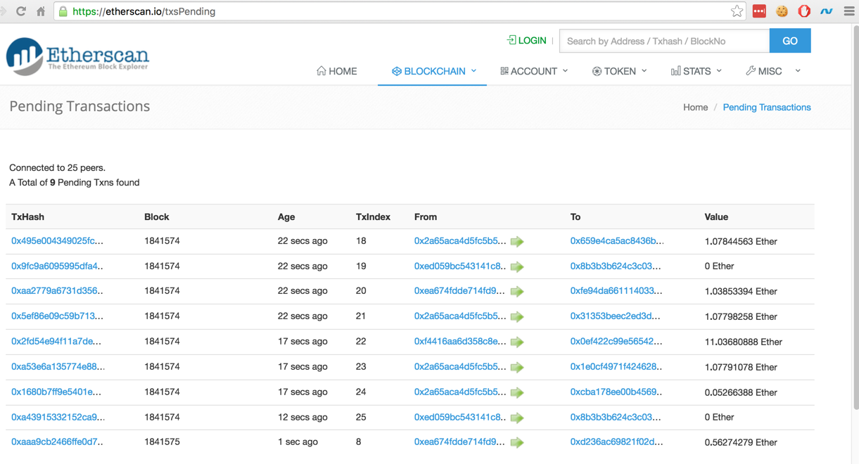The width and height of the screenshot is (859, 464).
Task: Go to the HOME menu item
Action: click(x=337, y=71)
